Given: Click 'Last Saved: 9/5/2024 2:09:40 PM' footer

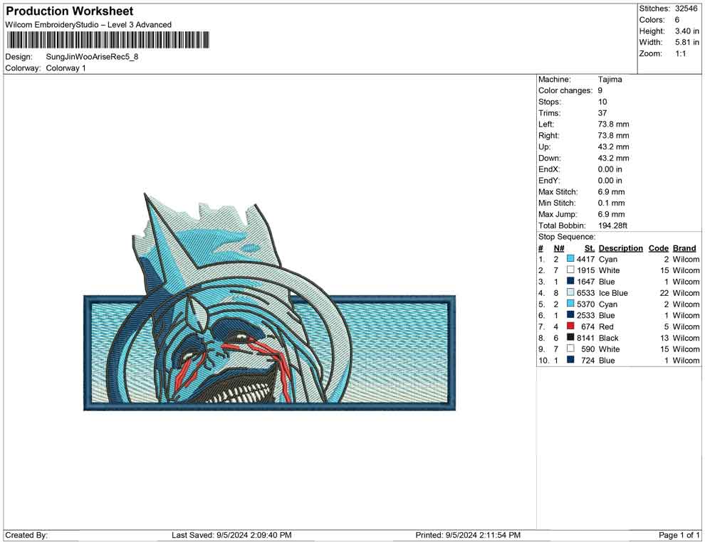Looking at the screenshot, I should coord(231,535).
